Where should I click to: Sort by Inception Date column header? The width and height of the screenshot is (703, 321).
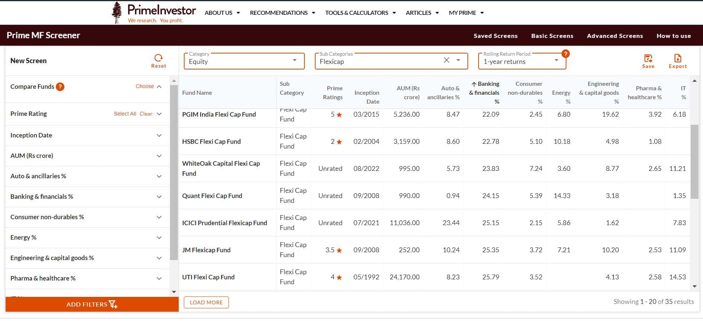pos(367,97)
